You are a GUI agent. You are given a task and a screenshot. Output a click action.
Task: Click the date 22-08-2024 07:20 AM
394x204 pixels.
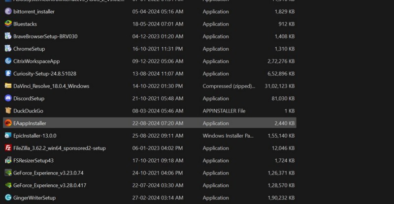(158, 123)
